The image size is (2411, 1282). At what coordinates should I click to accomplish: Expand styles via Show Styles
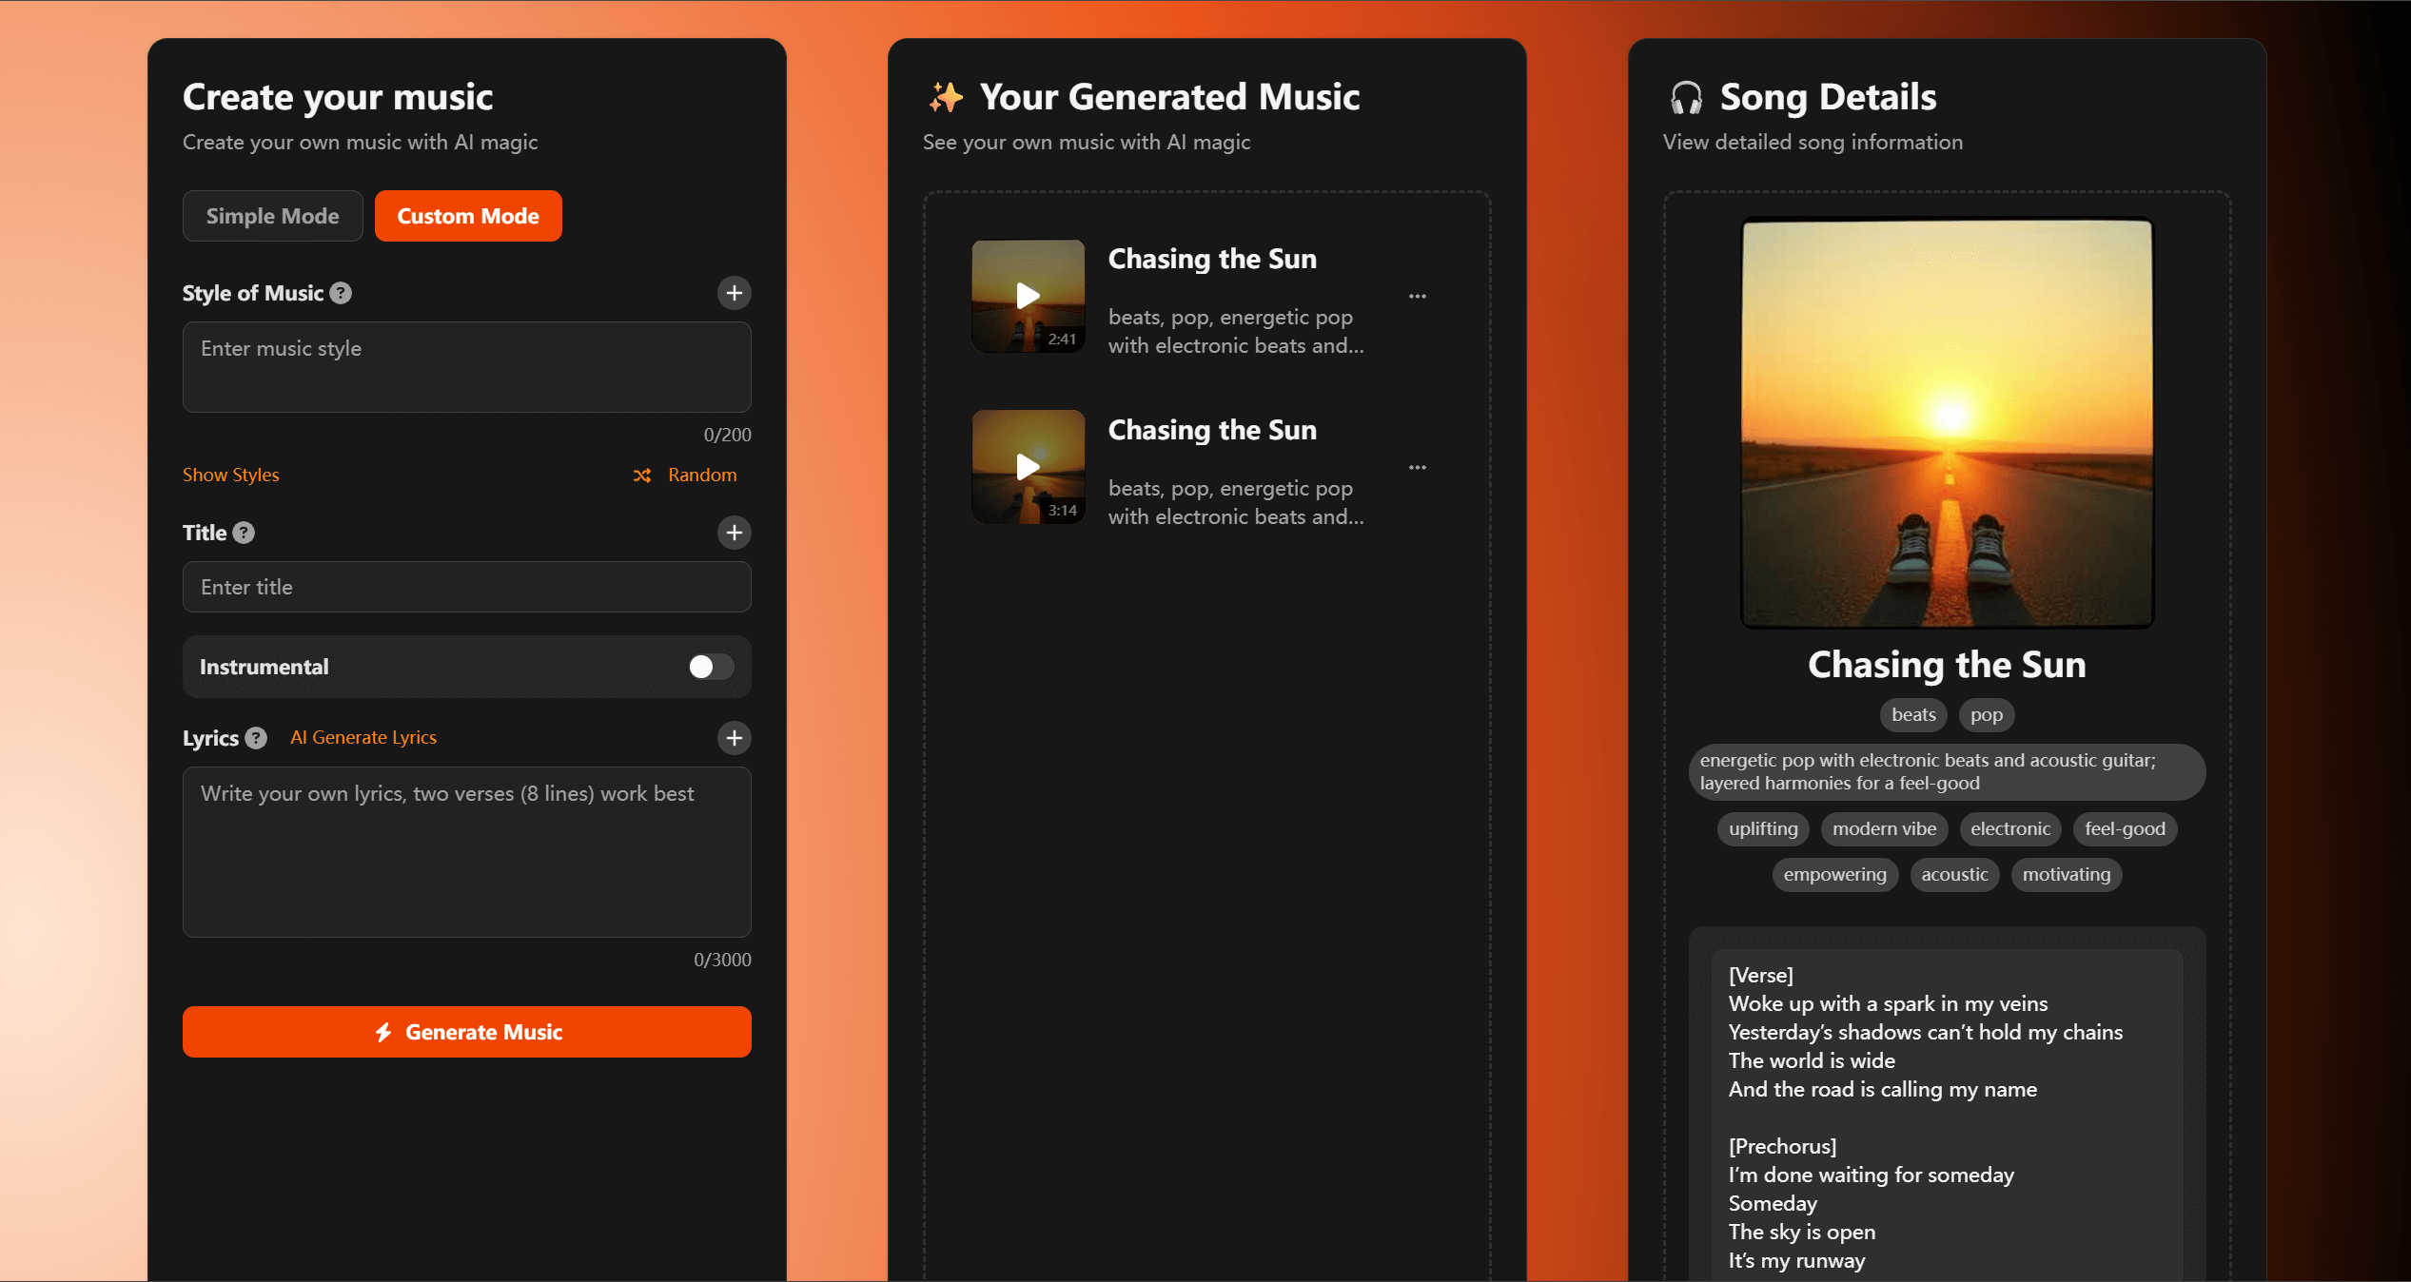(230, 475)
